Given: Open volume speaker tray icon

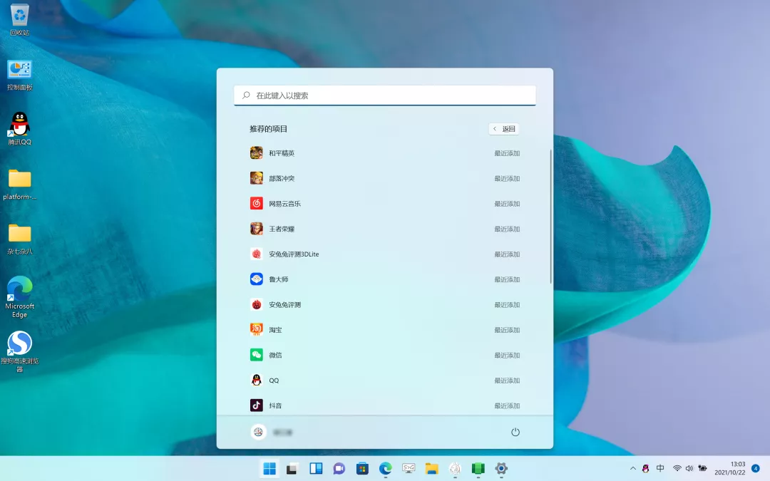Looking at the screenshot, I should pyautogui.click(x=689, y=469).
